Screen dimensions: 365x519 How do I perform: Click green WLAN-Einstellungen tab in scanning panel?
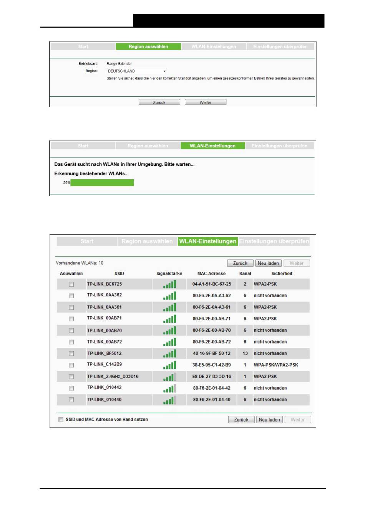212,146
